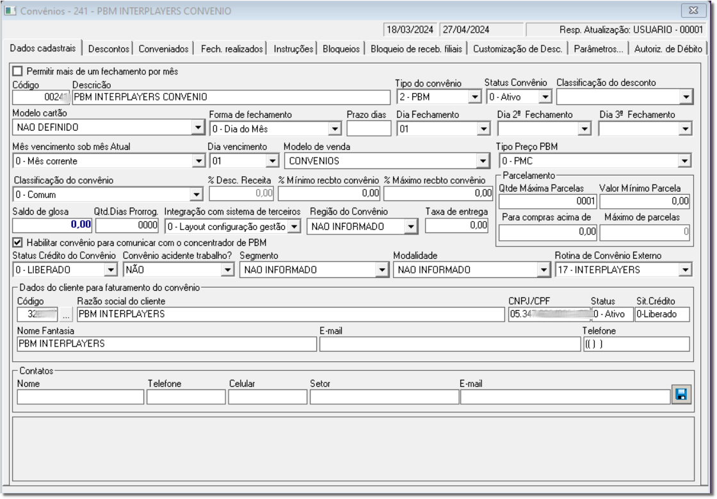Select the Bloqueio de receb. filiais tab
Screen dimensions: 717x499
click(x=416, y=49)
